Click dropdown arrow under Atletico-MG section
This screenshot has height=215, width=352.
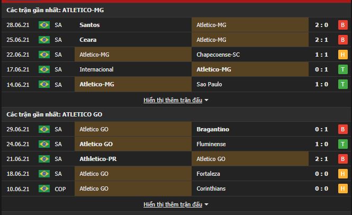206,100
